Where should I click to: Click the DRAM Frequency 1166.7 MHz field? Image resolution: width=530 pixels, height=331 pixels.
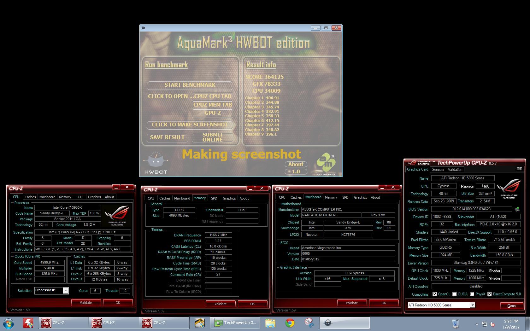218,235
